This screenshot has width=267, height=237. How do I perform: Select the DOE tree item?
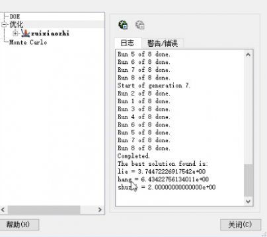(15, 16)
